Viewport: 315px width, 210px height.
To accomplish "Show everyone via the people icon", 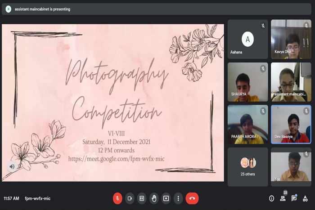I will tap(283, 199).
